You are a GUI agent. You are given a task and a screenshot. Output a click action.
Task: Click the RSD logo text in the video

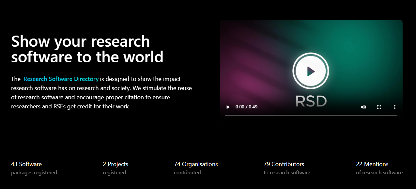tap(311, 101)
